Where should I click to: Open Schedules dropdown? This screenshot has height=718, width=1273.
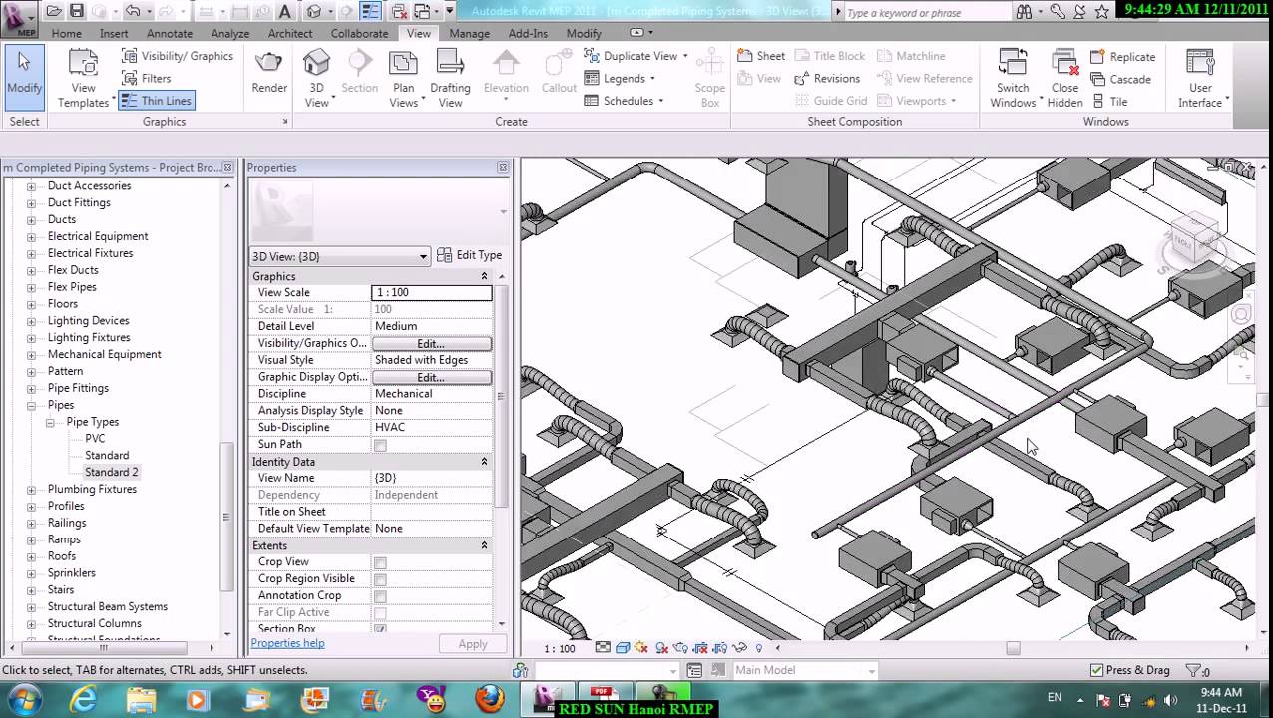[625, 101]
